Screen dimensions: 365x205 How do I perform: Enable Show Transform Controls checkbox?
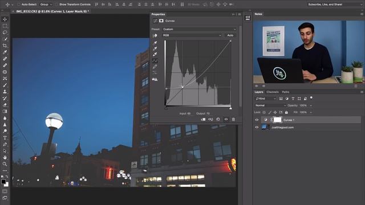click(x=56, y=5)
